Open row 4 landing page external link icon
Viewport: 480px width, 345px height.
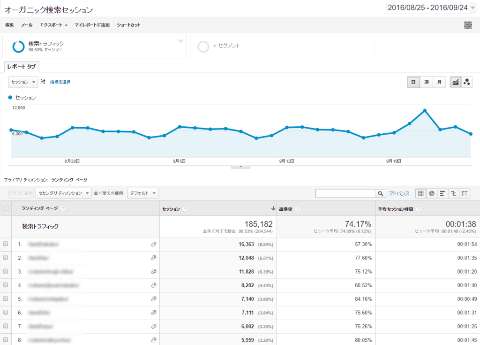coord(154,285)
